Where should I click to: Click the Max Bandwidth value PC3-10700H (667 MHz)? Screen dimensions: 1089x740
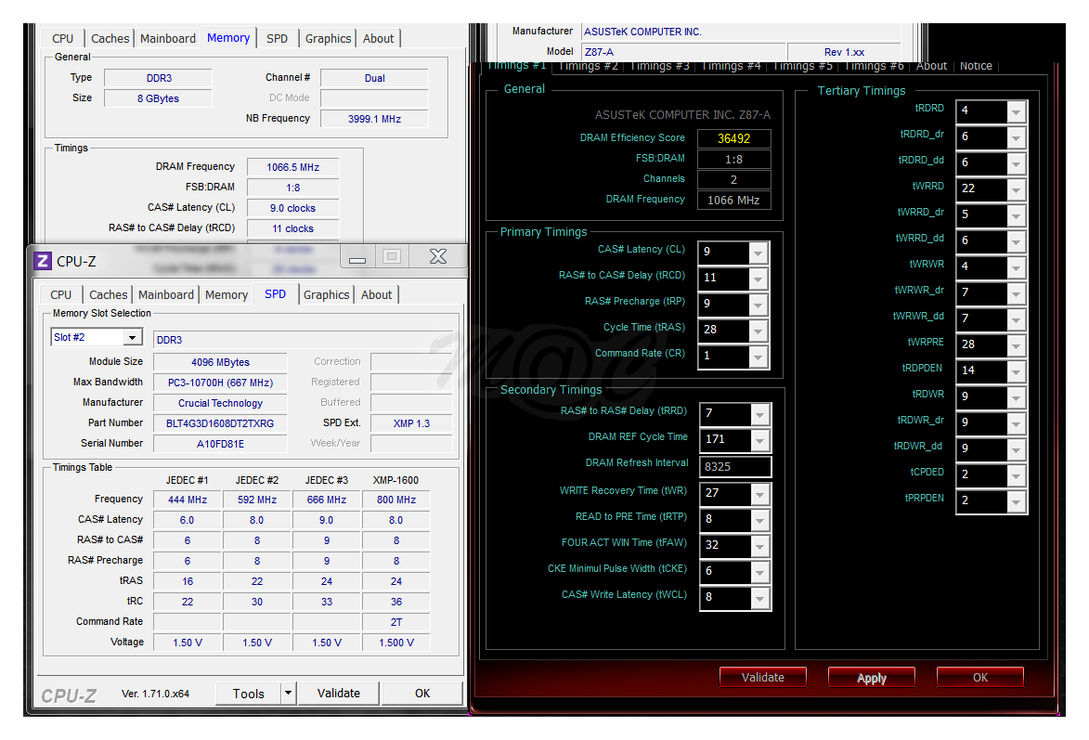[x=220, y=383]
